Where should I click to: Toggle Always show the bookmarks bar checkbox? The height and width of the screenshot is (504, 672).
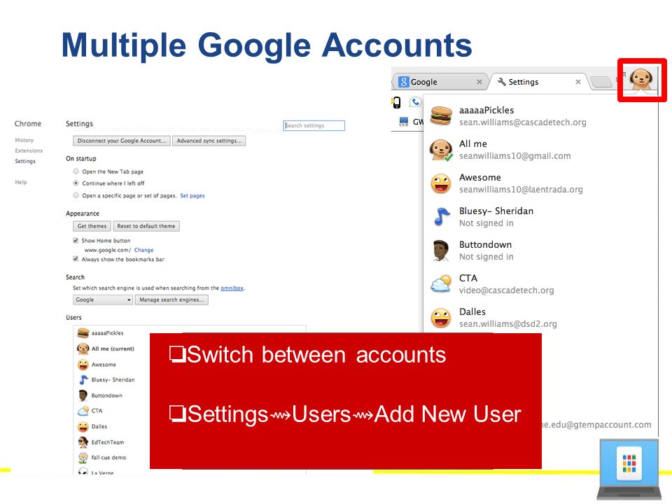76,259
